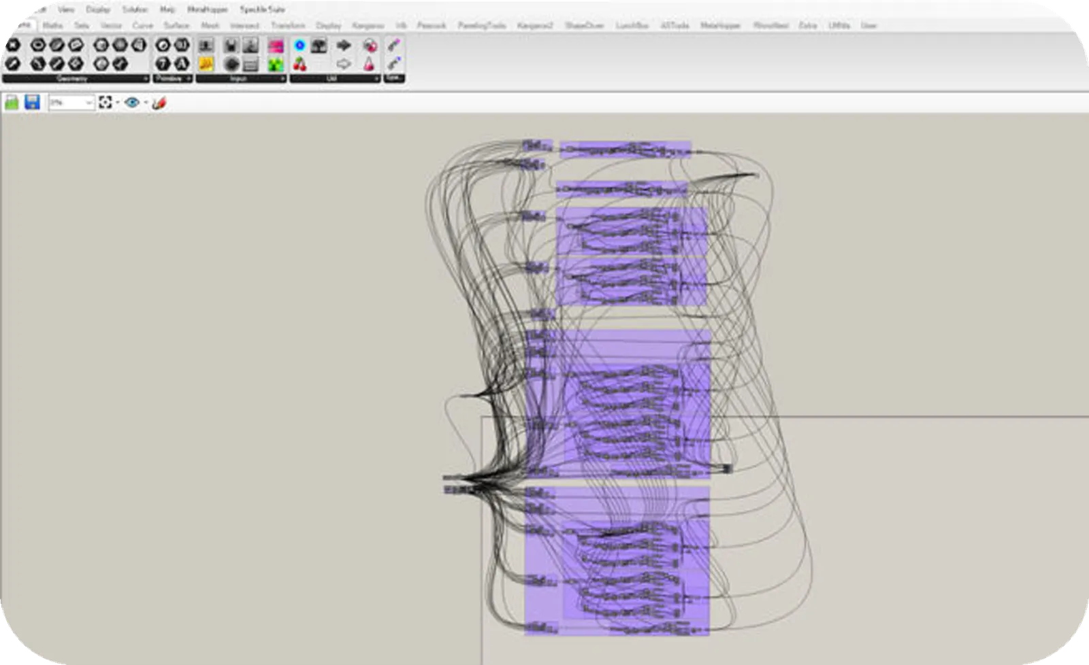Image resolution: width=1089 pixels, height=665 pixels.
Task: Open the canvas zoom percentage dropdown
Action: pos(88,103)
